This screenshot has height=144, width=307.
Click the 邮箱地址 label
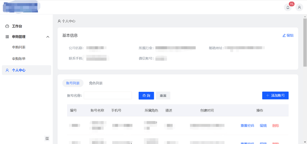[217, 48]
